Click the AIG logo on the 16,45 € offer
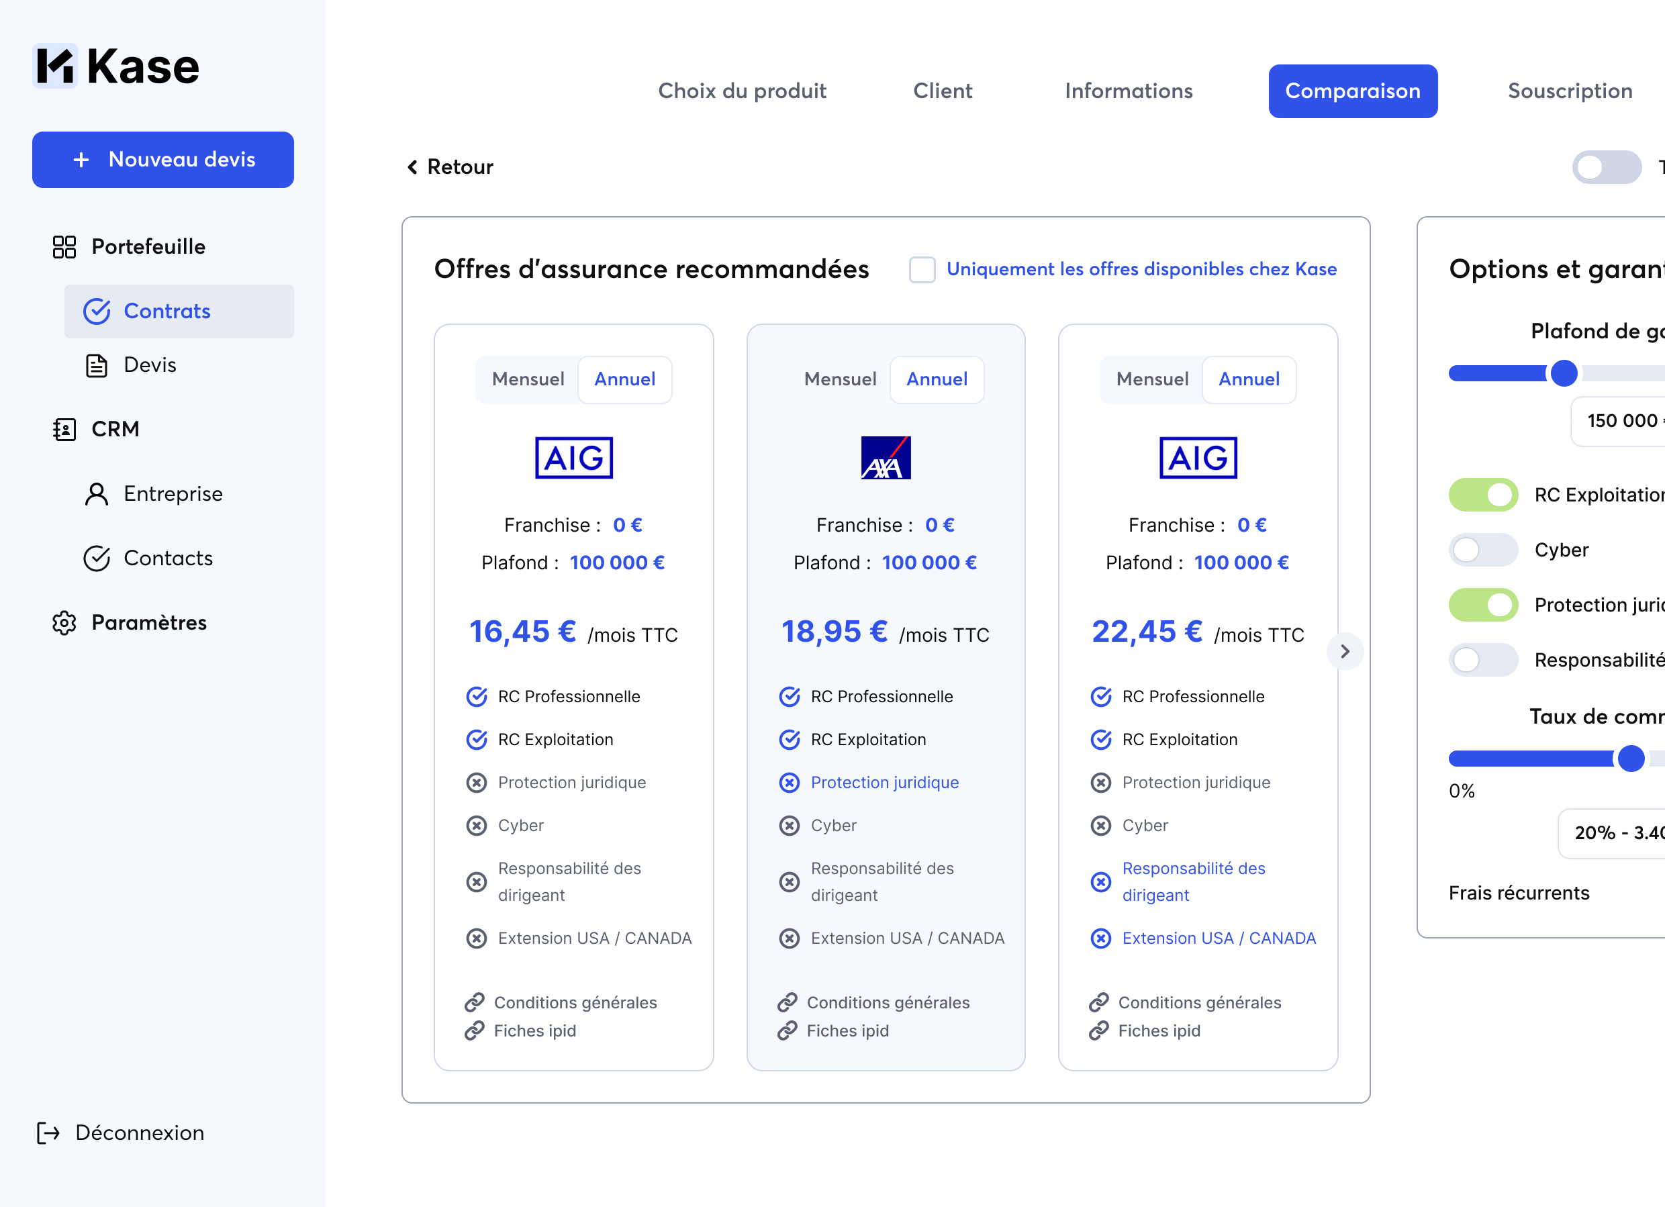Screen dimensions: 1665x1207 [574, 458]
